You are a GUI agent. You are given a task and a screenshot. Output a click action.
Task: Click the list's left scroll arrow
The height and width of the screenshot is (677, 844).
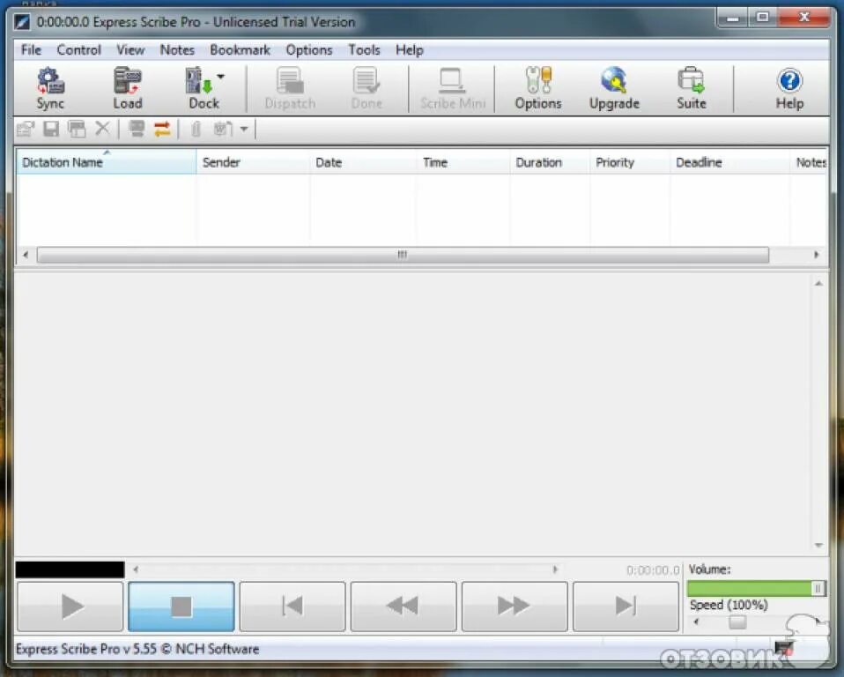click(x=26, y=255)
